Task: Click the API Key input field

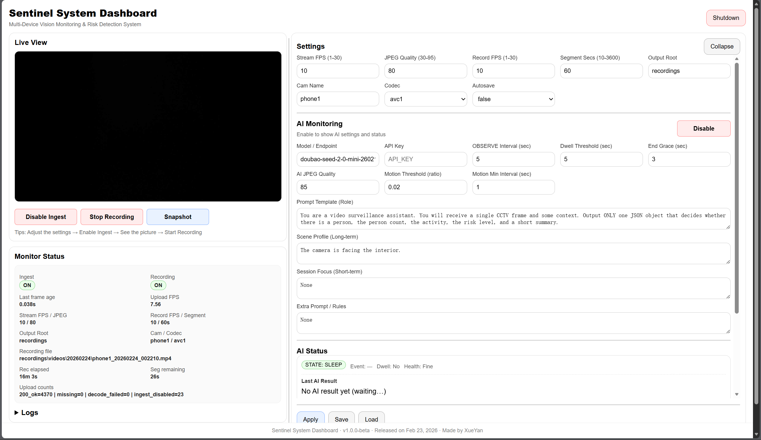Action: point(426,159)
